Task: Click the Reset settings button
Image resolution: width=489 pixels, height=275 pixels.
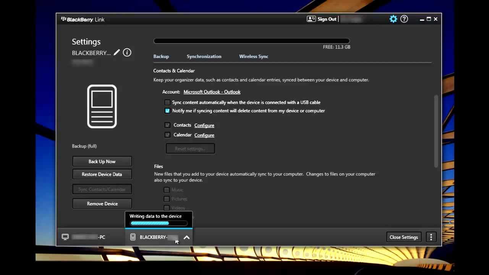Action: tap(190, 149)
